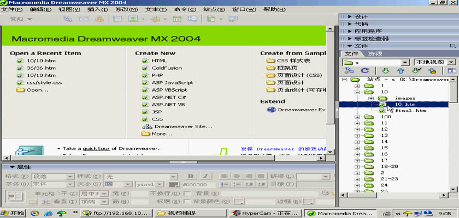Click the Align Left icon
Viewport: 459px width, 218px height.
click(x=224, y=176)
